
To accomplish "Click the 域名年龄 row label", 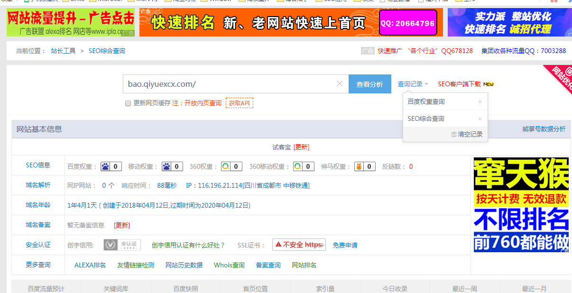I will (x=38, y=205).
